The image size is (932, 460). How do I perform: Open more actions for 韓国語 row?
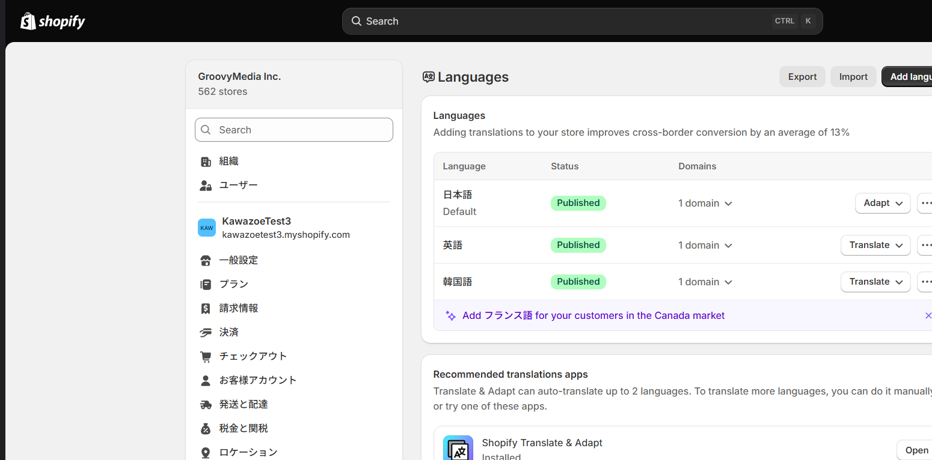[x=925, y=282]
